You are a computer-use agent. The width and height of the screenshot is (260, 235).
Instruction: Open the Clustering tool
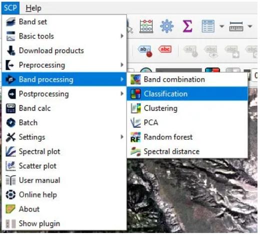(x=187, y=108)
